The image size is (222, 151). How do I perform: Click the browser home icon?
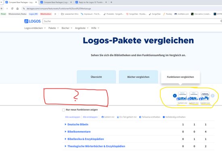(x=17, y=8)
